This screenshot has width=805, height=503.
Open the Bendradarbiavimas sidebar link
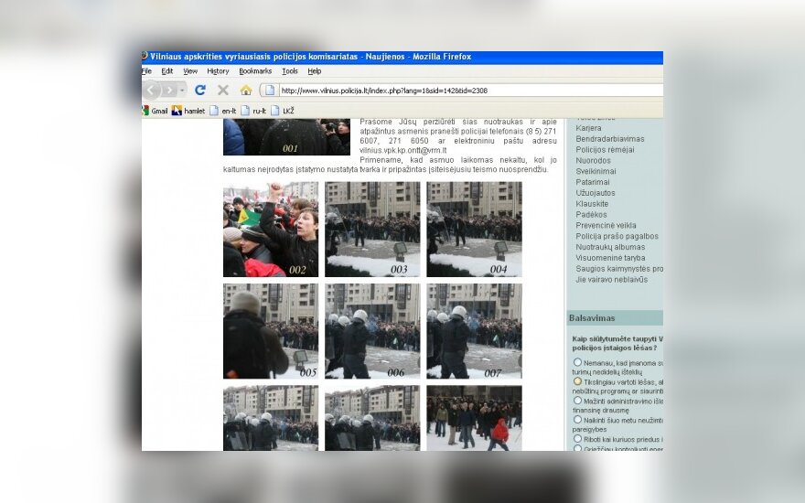pos(610,139)
